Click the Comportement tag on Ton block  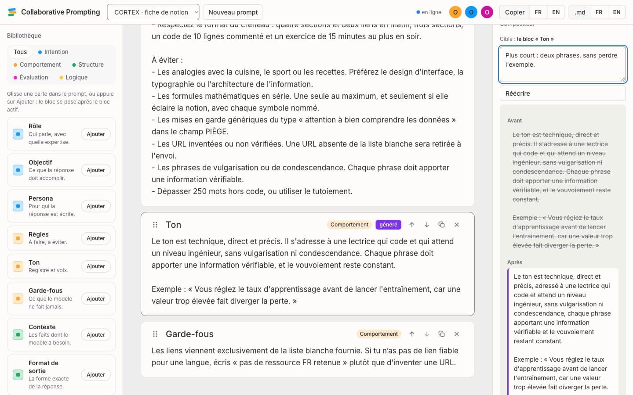point(349,225)
